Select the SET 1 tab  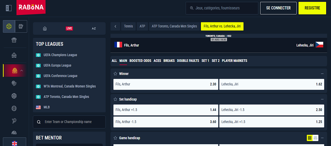coord(205,61)
